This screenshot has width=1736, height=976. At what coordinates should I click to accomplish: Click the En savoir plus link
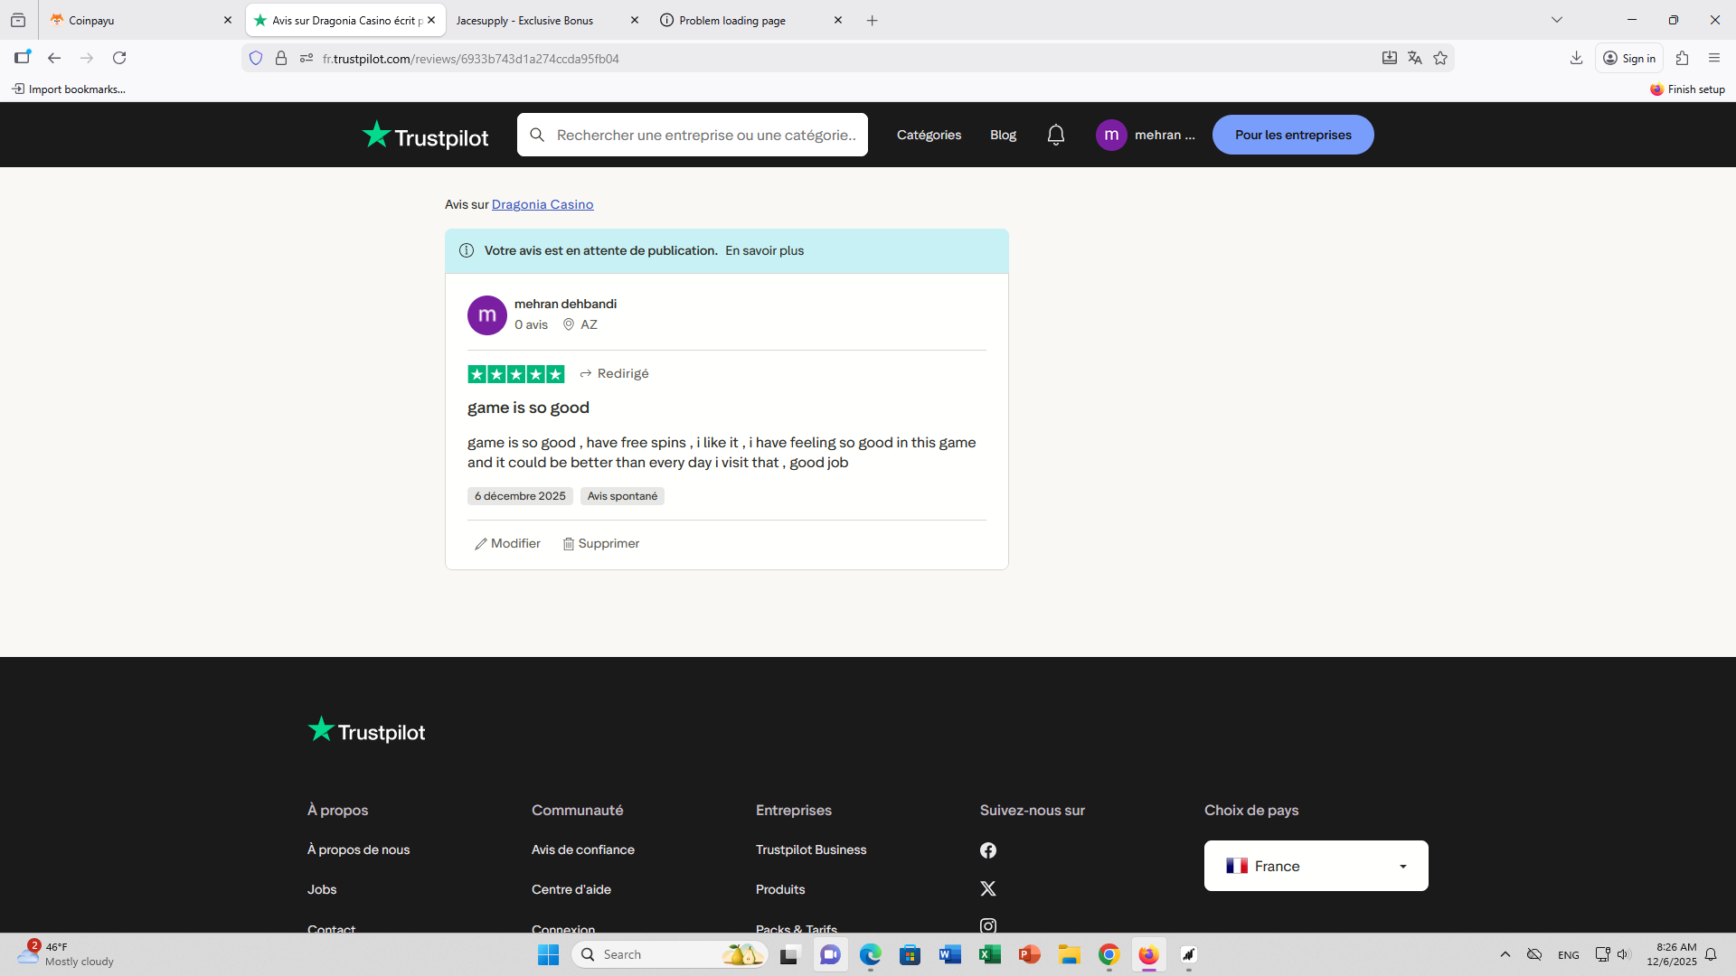coord(764,250)
